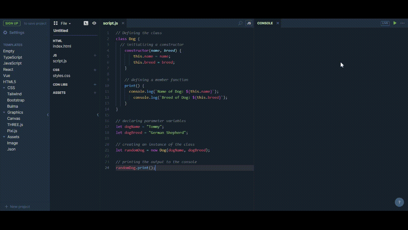This screenshot has height=230, width=408.
Task: Switch to the CONSOLE tab
Action: (x=265, y=23)
